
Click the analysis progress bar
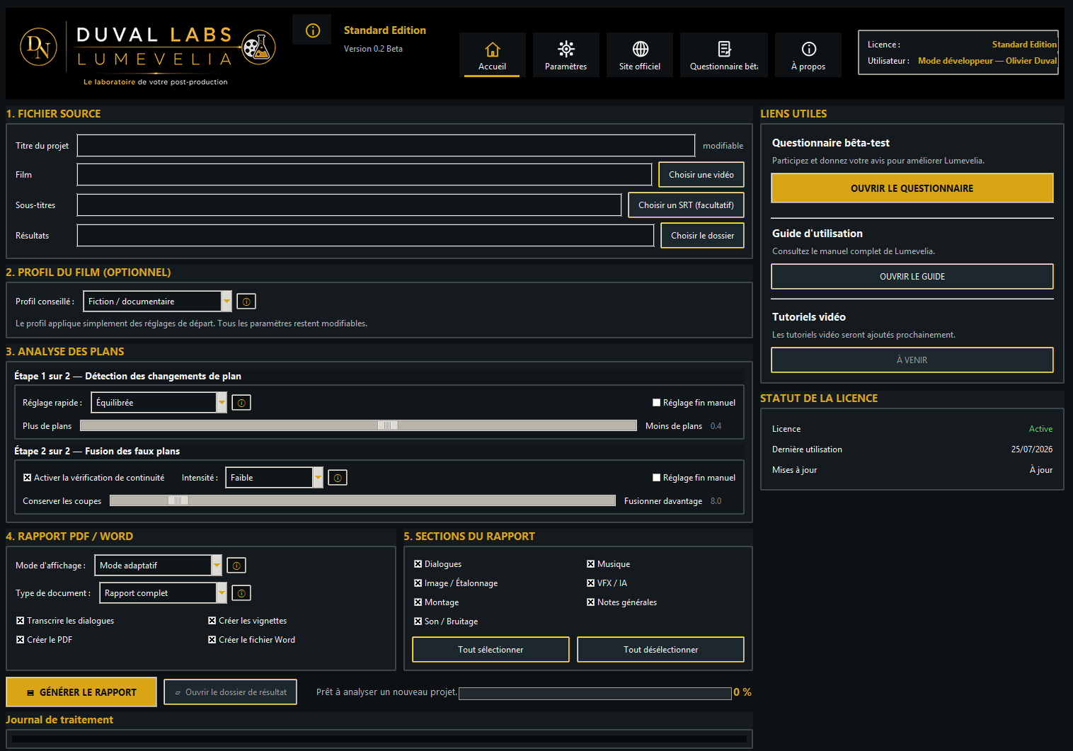[x=595, y=694]
